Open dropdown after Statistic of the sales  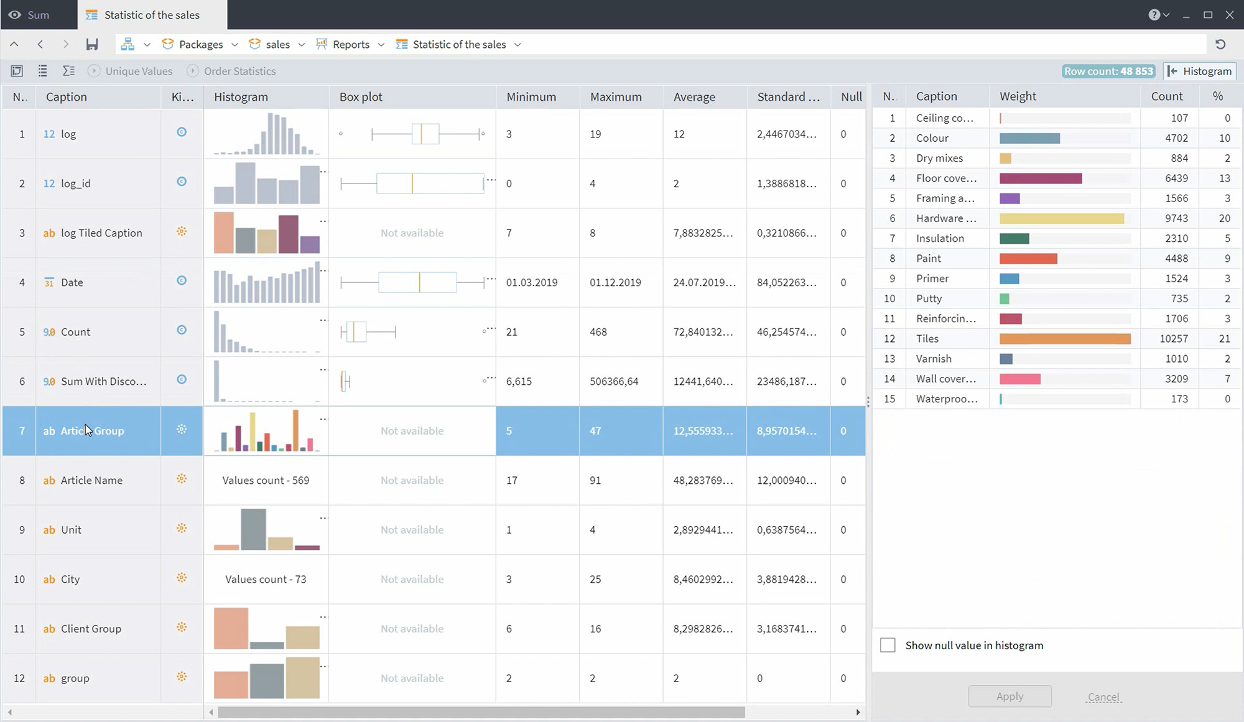pyautogui.click(x=518, y=45)
